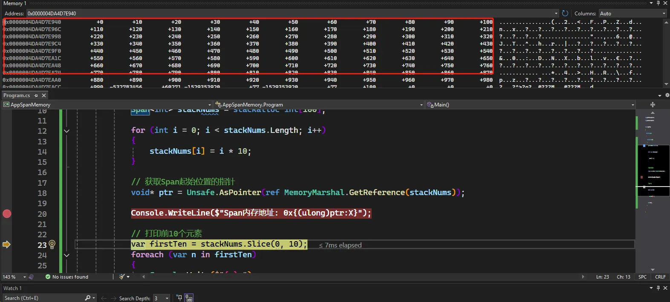Open Watch 1 window position menu
670x302 pixels.
coord(651,288)
